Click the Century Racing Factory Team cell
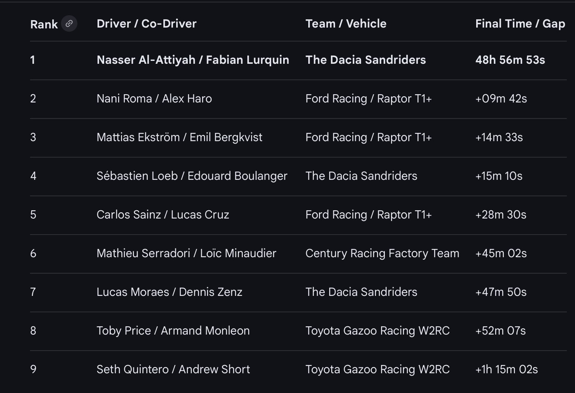The width and height of the screenshot is (575, 393). pos(382,253)
